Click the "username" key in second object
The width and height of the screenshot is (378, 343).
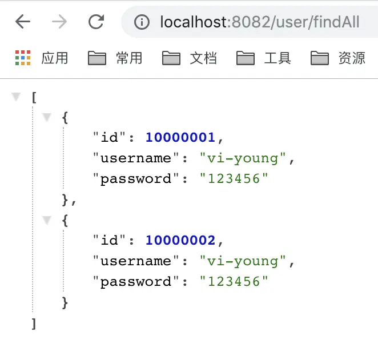tap(136, 261)
